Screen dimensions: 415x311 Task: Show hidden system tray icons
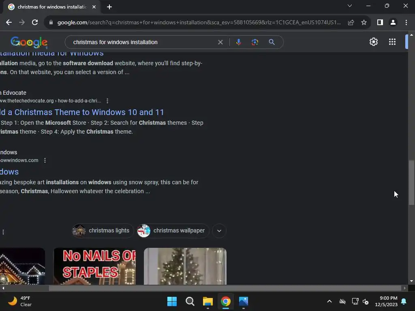[329, 301]
